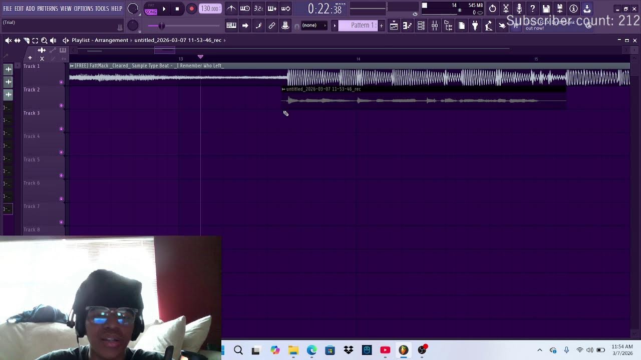Click the playhead marker on the timeline
641x360 pixels.
(200, 57)
